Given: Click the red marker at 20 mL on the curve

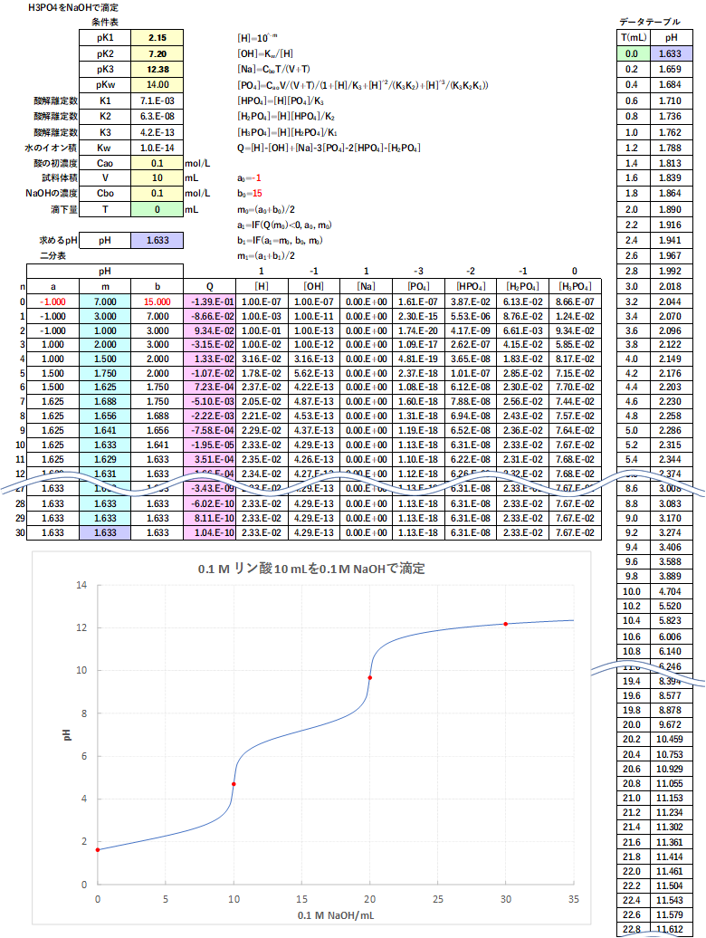Looking at the screenshot, I should pos(370,678).
